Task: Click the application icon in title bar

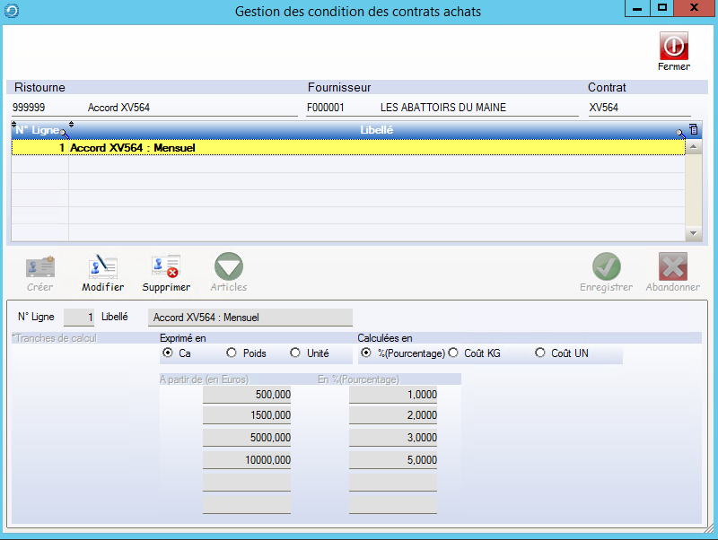Action: 11,11
